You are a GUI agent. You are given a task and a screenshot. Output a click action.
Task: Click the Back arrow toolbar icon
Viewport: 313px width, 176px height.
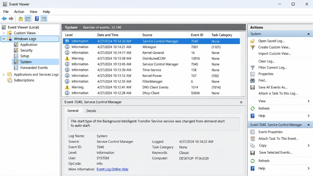click(x=4, y=19)
